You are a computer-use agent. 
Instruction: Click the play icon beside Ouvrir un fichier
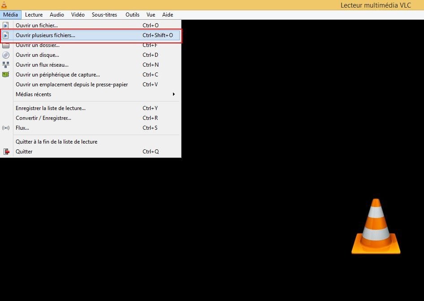[6, 25]
